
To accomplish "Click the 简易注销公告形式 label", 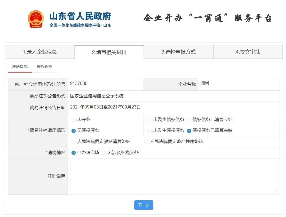I will click(x=47, y=96).
